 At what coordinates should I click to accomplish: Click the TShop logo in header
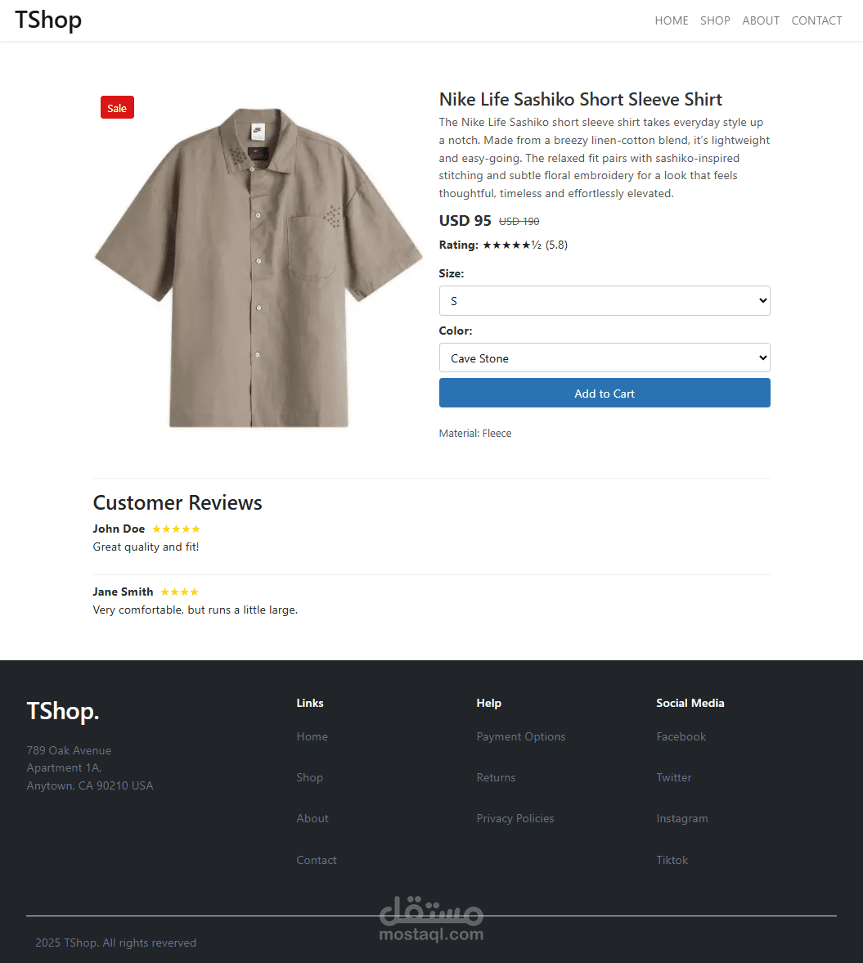tap(48, 20)
